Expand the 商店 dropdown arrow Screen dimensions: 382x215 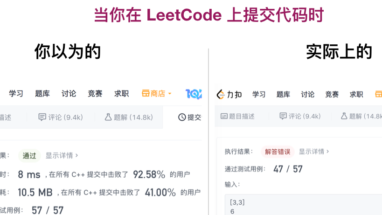tap(170, 94)
